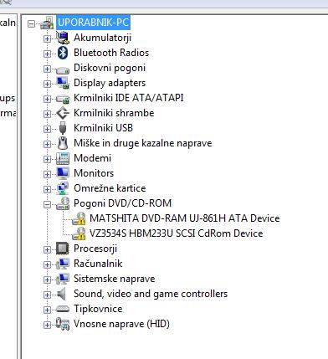Expand the Krmilniki USB category

(x=47, y=129)
